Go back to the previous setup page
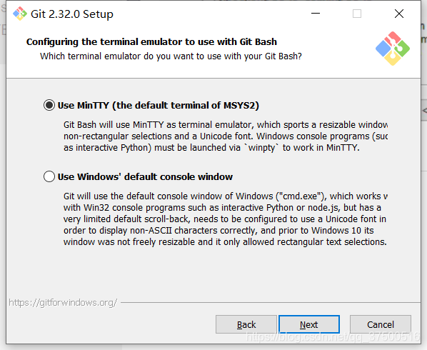427x350 pixels. 246,324
